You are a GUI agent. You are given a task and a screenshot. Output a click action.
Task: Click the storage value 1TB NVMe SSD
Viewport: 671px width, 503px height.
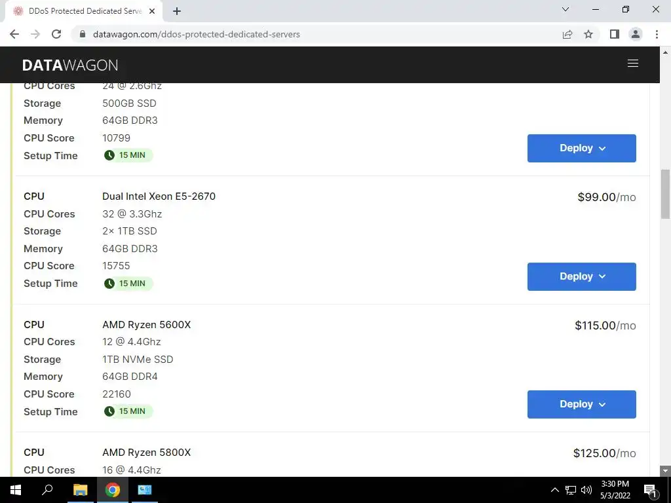coord(138,360)
